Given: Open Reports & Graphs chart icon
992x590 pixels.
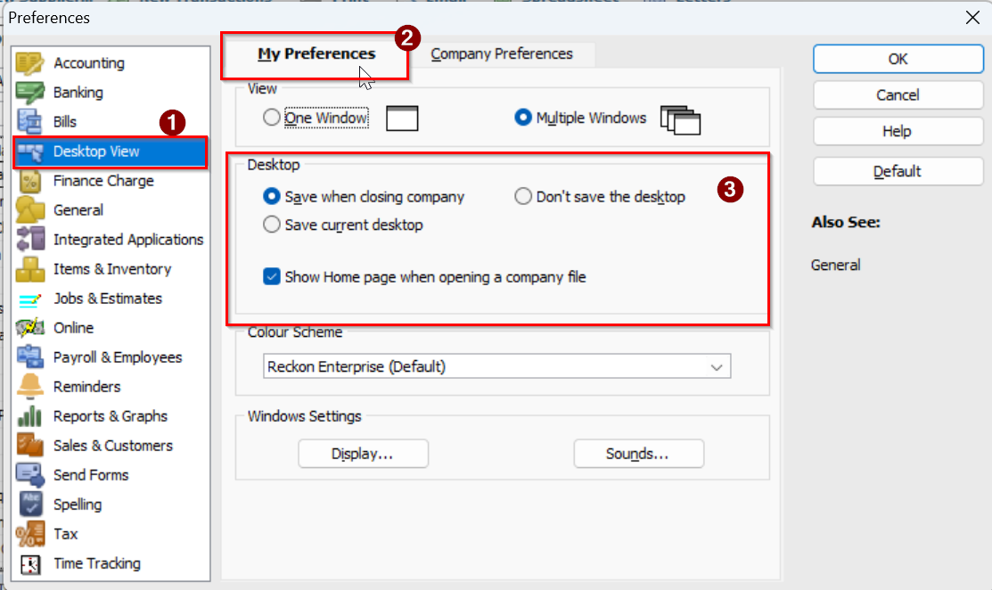Looking at the screenshot, I should click(x=29, y=416).
